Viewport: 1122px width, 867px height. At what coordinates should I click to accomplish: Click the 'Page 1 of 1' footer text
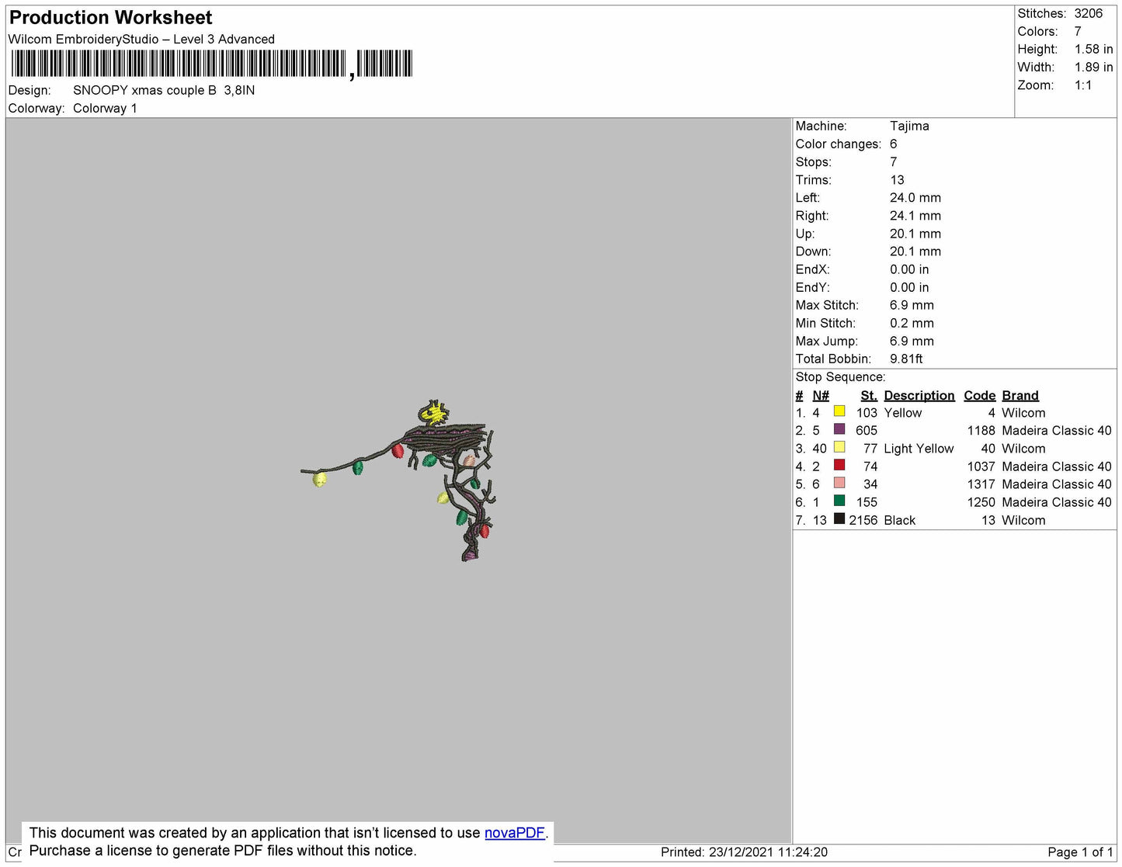pyautogui.click(x=1080, y=852)
